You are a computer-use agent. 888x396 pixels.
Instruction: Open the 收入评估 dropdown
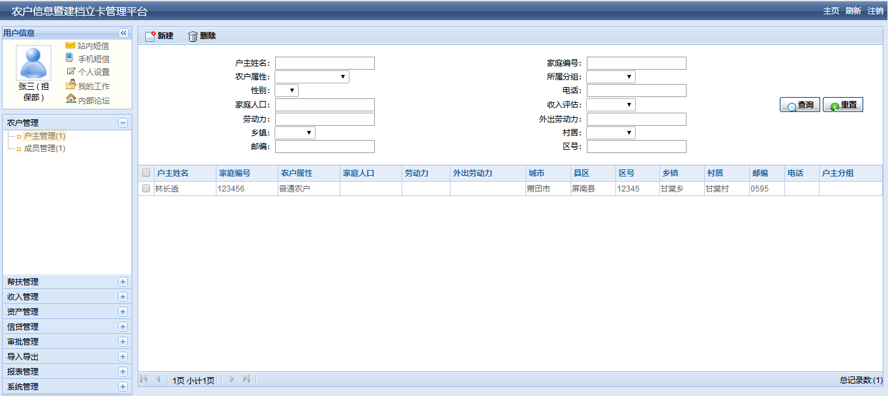[x=610, y=105]
